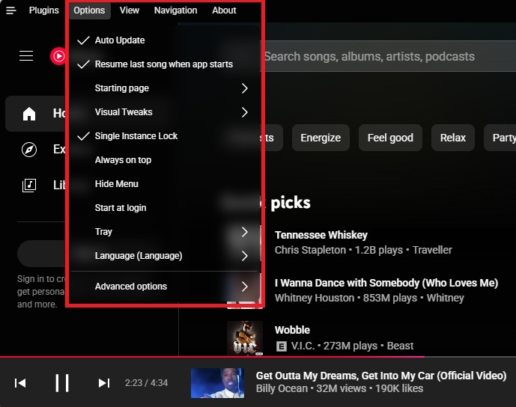Open the Plugins menu
Viewport: 516px width, 407px height.
point(43,10)
